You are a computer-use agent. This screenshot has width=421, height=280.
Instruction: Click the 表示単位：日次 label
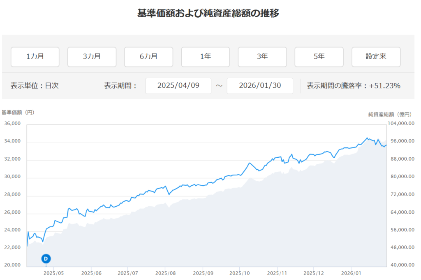click(x=35, y=86)
